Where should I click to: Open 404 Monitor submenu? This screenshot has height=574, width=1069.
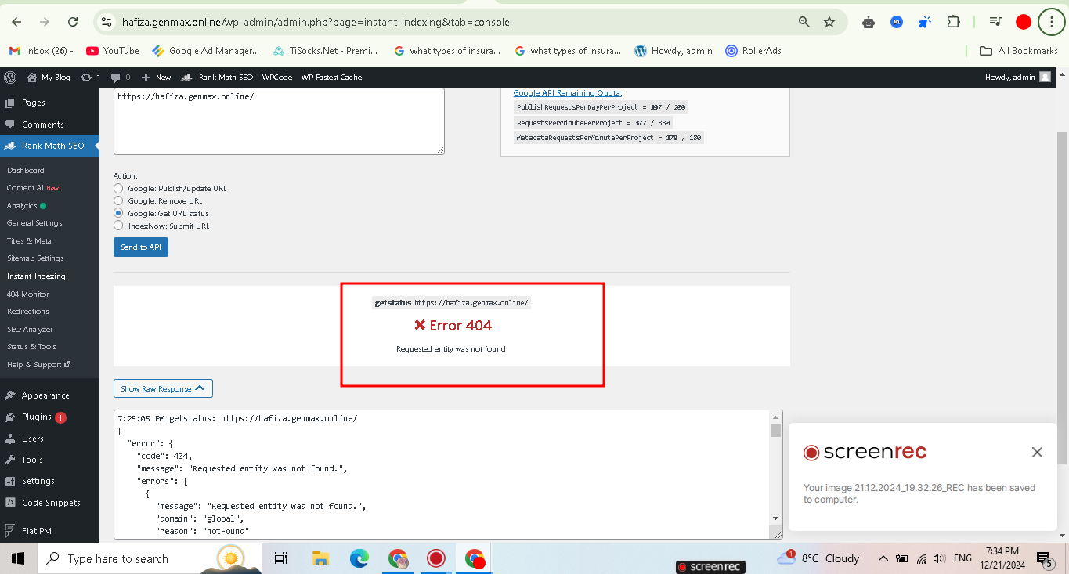pos(28,294)
